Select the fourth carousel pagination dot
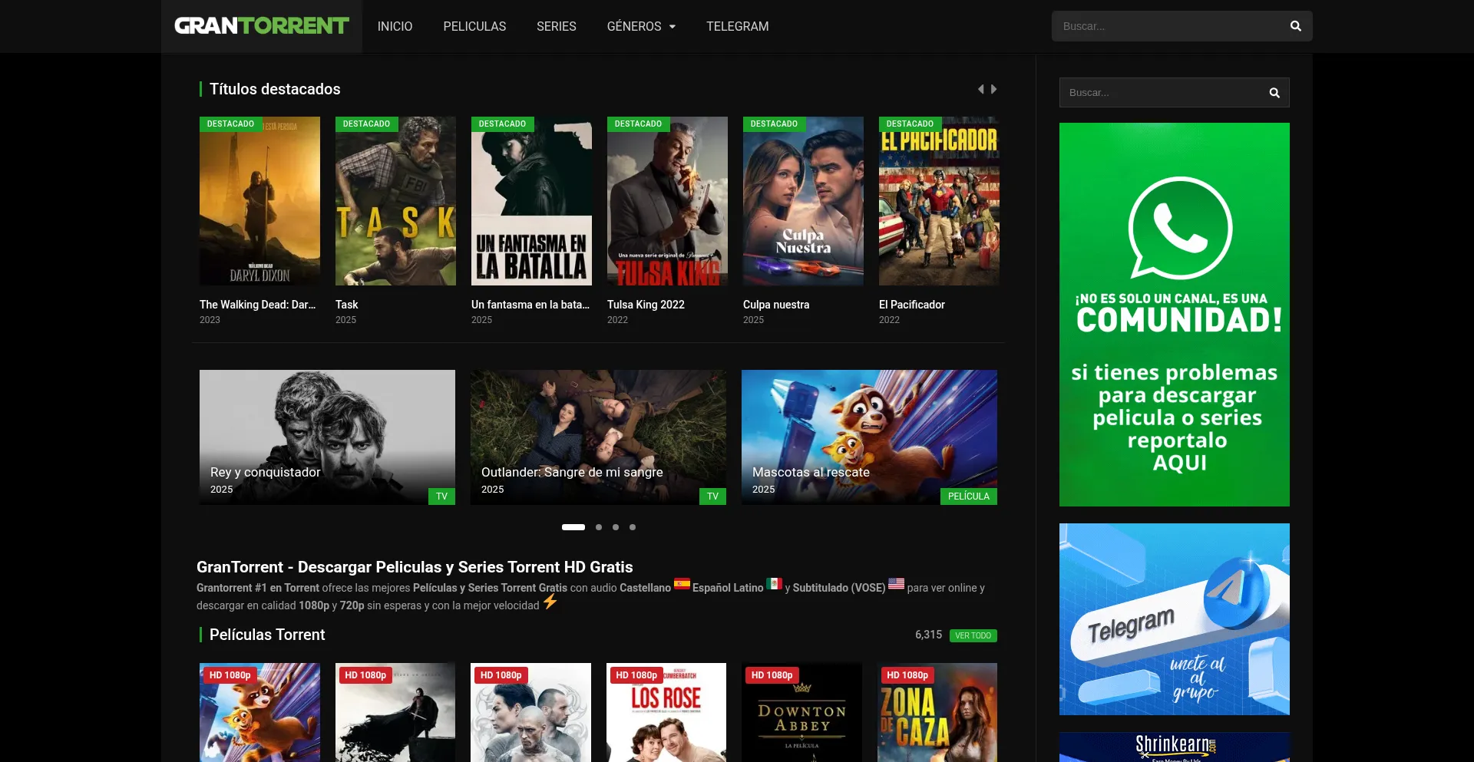The image size is (1474, 762). [x=633, y=527]
